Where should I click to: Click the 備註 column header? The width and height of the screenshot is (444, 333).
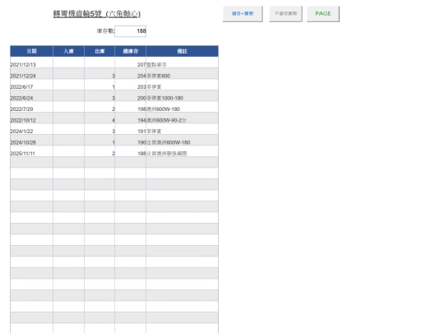182,51
